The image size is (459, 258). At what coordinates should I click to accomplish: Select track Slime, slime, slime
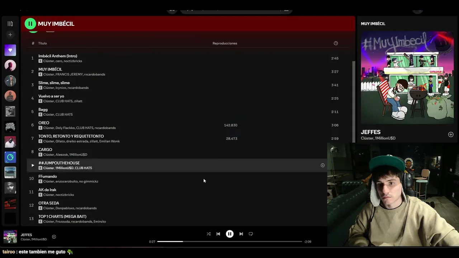[54, 83]
